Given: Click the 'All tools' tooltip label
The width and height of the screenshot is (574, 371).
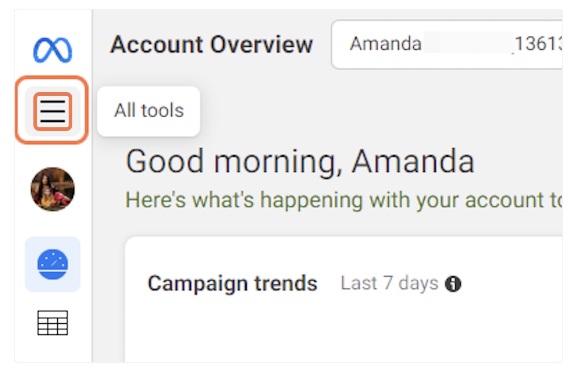Looking at the screenshot, I should [149, 111].
